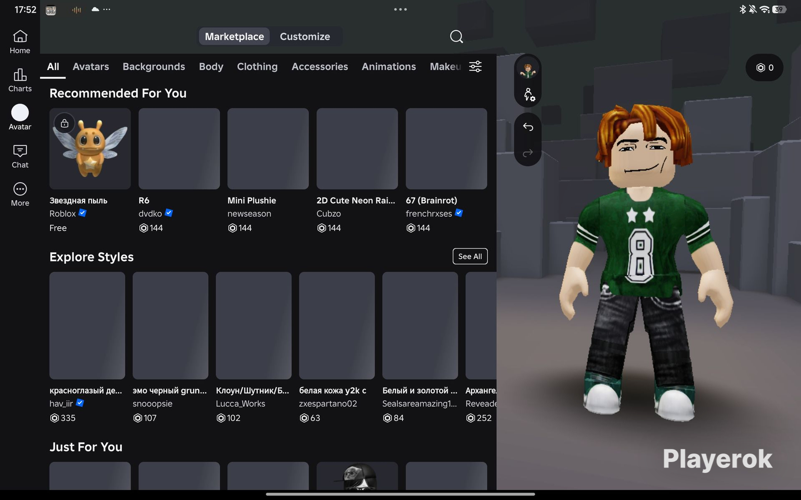
Task: Open the avatar body settings icon
Action: pyautogui.click(x=529, y=94)
